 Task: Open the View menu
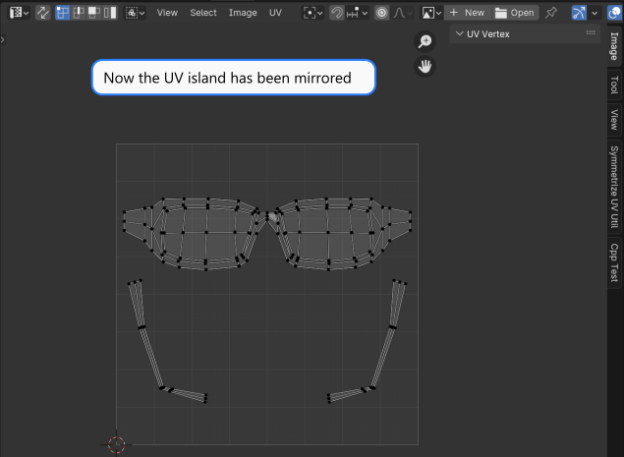[x=167, y=13]
